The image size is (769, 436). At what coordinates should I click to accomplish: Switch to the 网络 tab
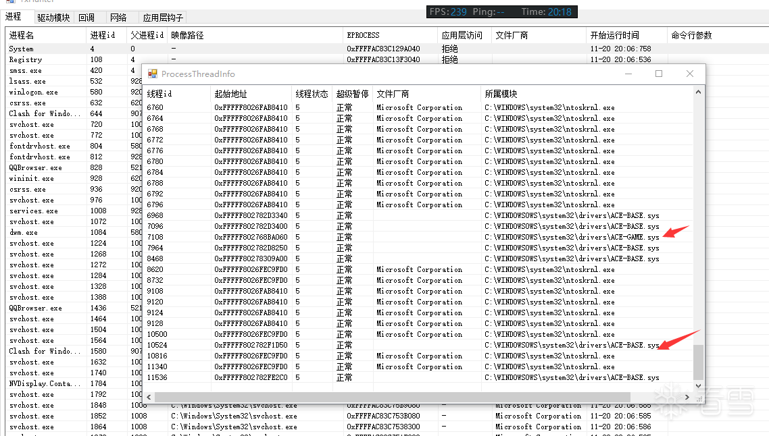118,18
